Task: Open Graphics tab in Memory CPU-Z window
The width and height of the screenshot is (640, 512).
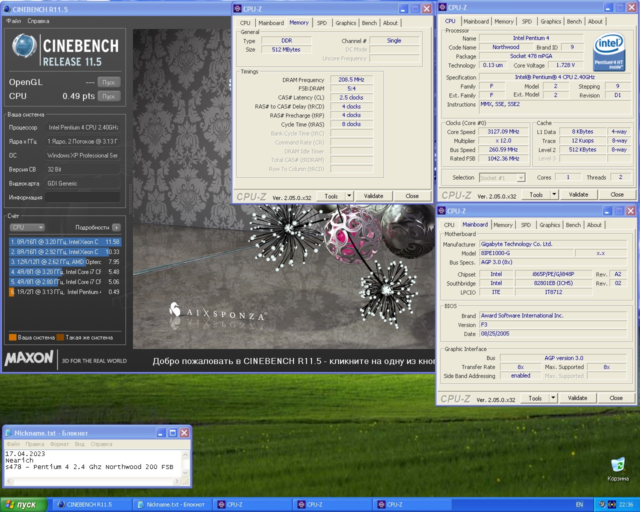Action: click(346, 23)
